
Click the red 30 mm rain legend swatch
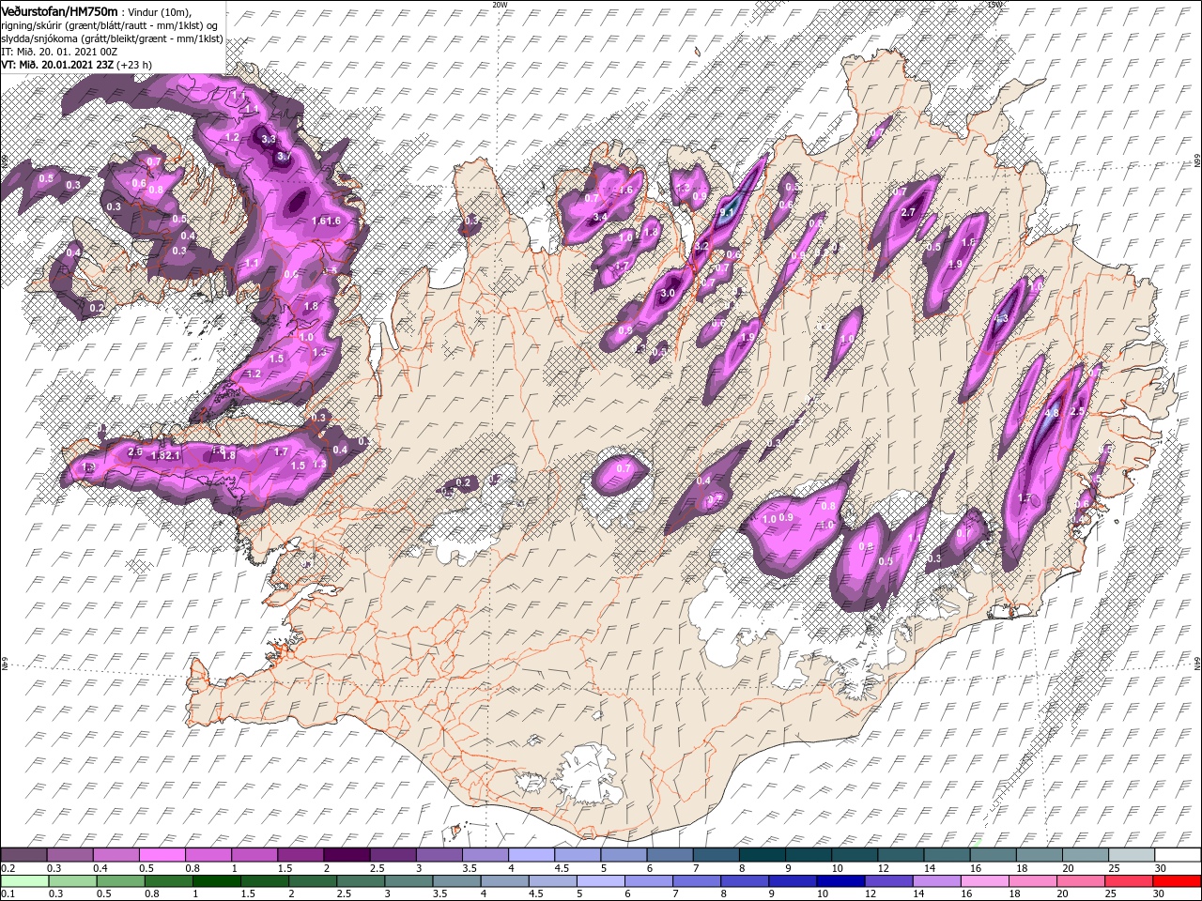pyautogui.click(x=1176, y=880)
